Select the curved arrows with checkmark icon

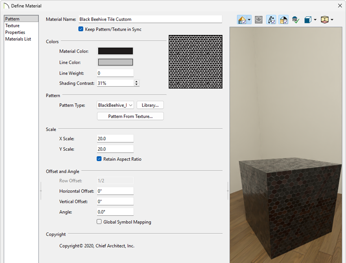271,19
